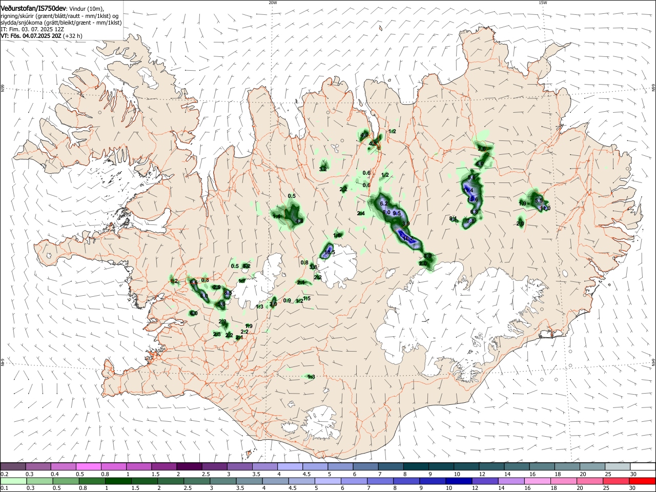This screenshot has width=656, height=492.
Task: Click the 'VT: Fös. 04.07.2025 20Z (+32 h)' line
Action: [x=42, y=36]
